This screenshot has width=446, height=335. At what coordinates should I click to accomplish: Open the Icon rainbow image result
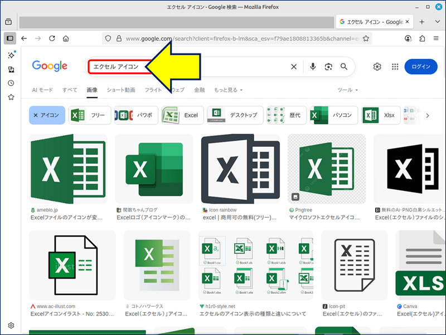click(240, 169)
